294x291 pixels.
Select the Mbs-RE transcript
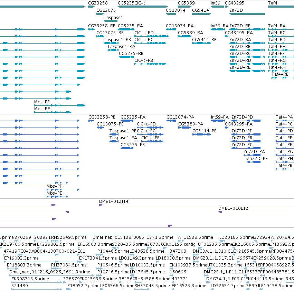click(x=53, y=112)
